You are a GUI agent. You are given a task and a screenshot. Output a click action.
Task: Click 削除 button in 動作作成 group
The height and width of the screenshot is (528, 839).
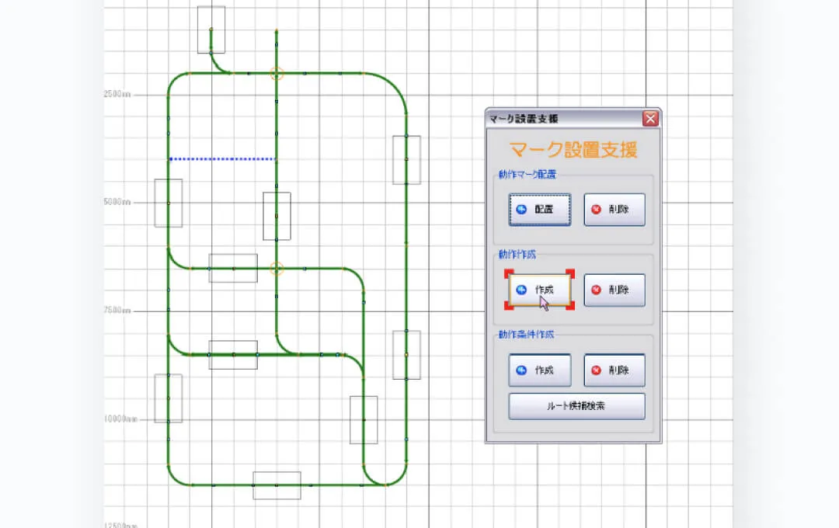tap(614, 290)
